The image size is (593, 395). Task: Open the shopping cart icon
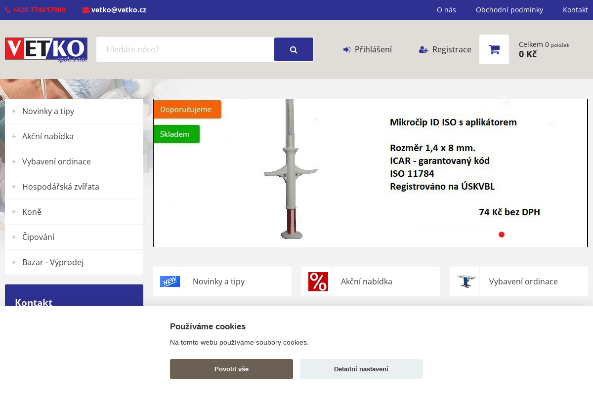pyautogui.click(x=494, y=49)
